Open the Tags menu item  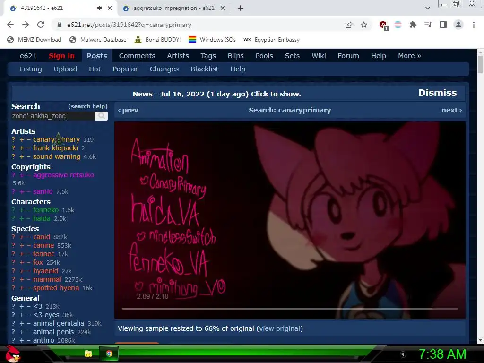[x=208, y=56]
